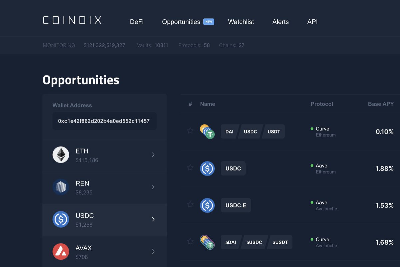This screenshot has height=267, width=400.
Task: Click the Opportunities page heading
Action: click(81, 80)
